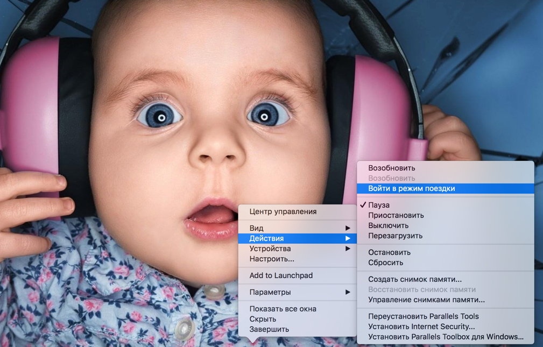543x347 pixels.
Task: Open the Действия submenu
Action: click(x=266, y=237)
